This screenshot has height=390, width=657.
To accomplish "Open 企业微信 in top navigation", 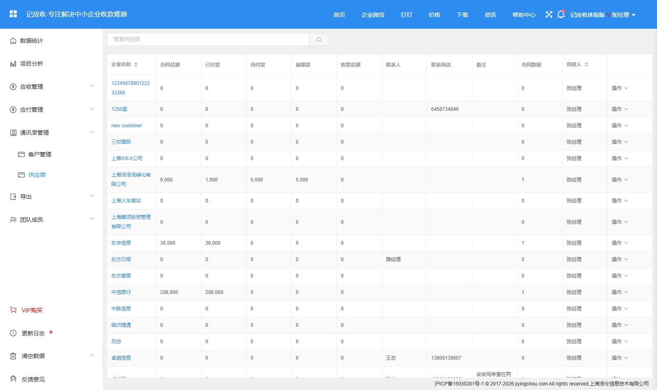I will (373, 15).
